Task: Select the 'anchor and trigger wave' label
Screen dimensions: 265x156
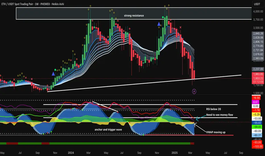Action: (x=108, y=130)
